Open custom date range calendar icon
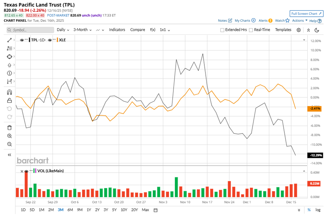This screenshot has height=217, width=328. coord(155,210)
